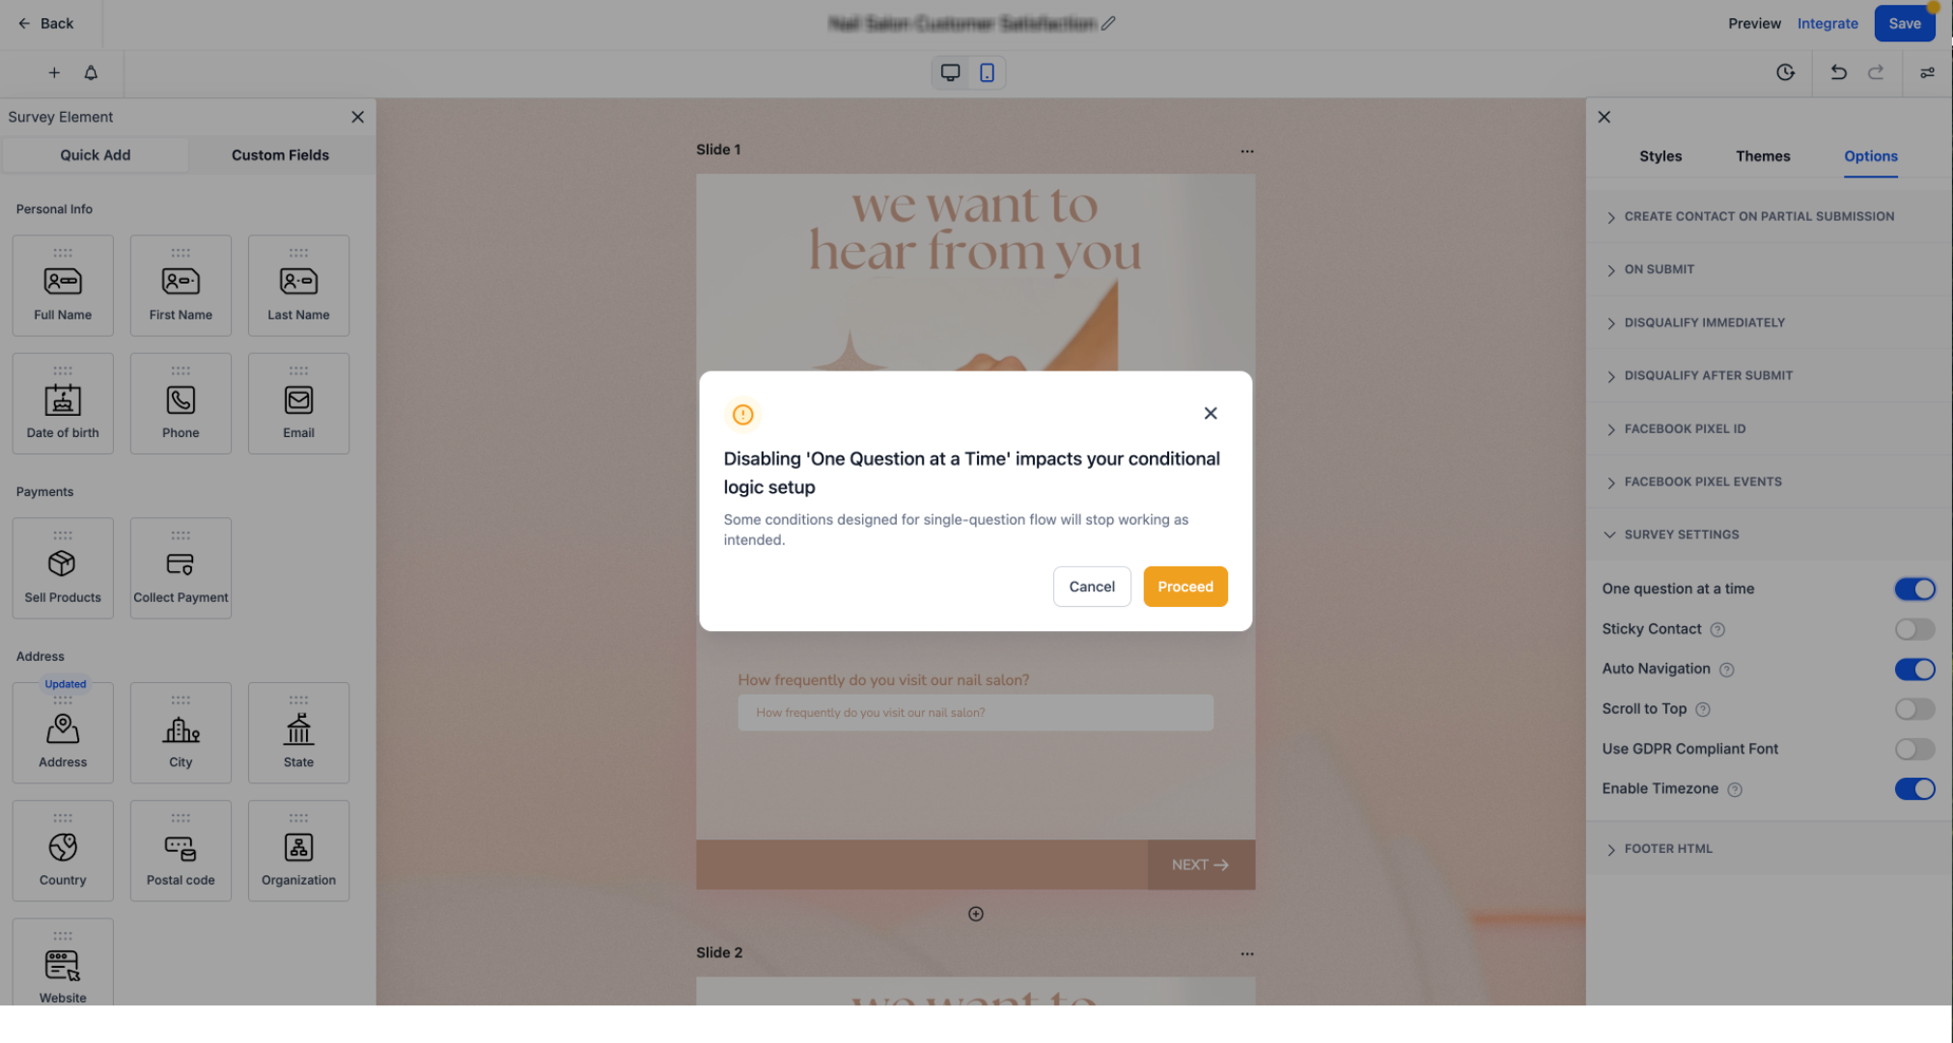Switch to the Custom Fields tab
Image resolution: width=1953 pixels, height=1043 pixels.
(x=280, y=155)
